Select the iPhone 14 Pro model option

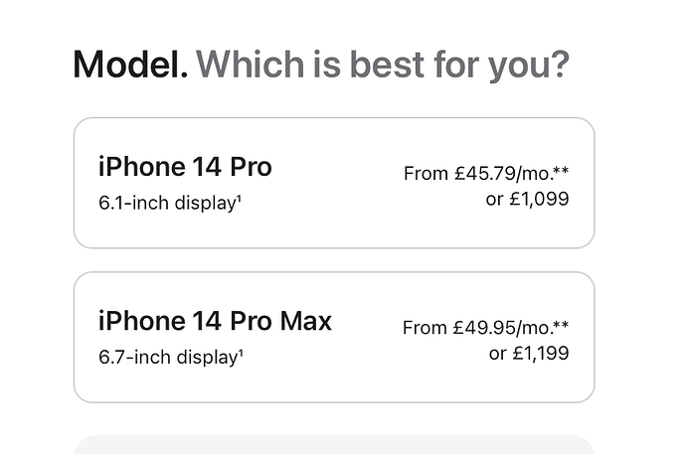coord(333,183)
